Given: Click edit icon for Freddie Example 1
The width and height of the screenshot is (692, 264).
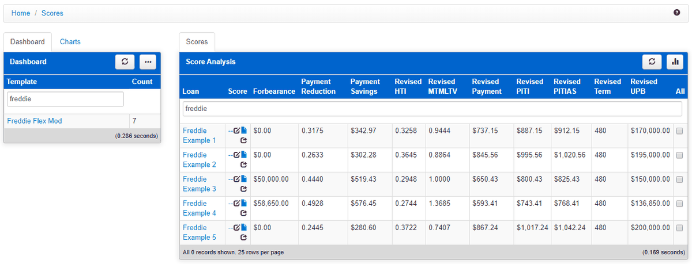Looking at the screenshot, I should point(236,131).
